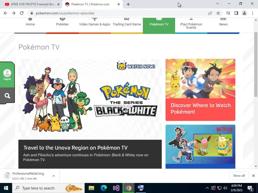The image size is (258, 193).
Task: Toggle Chrome side panel
Action: tap(236, 13)
